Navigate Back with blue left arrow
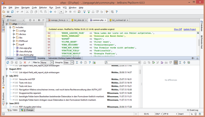205x117 pixels. tap(51, 12)
